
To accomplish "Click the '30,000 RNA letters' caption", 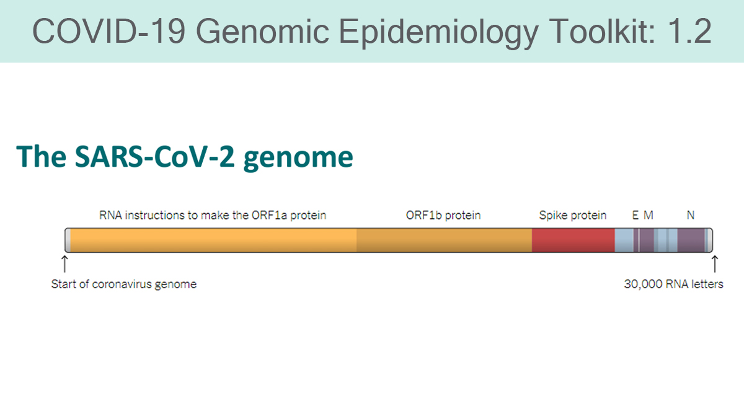I will click(x=673, y=285).
